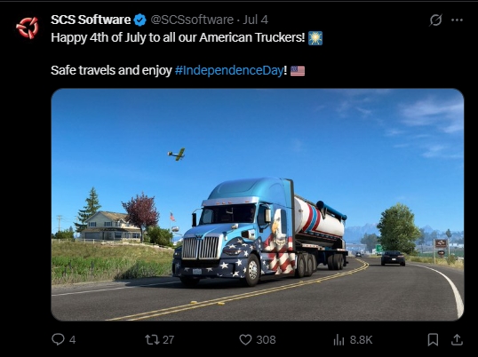Click the blue verified checkmark badge

(x=139, y=20)
